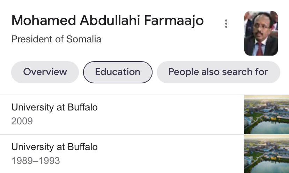Click the campus image beside the 2009 entry
The image size is (289, 173).
click(x=267, y=115)
